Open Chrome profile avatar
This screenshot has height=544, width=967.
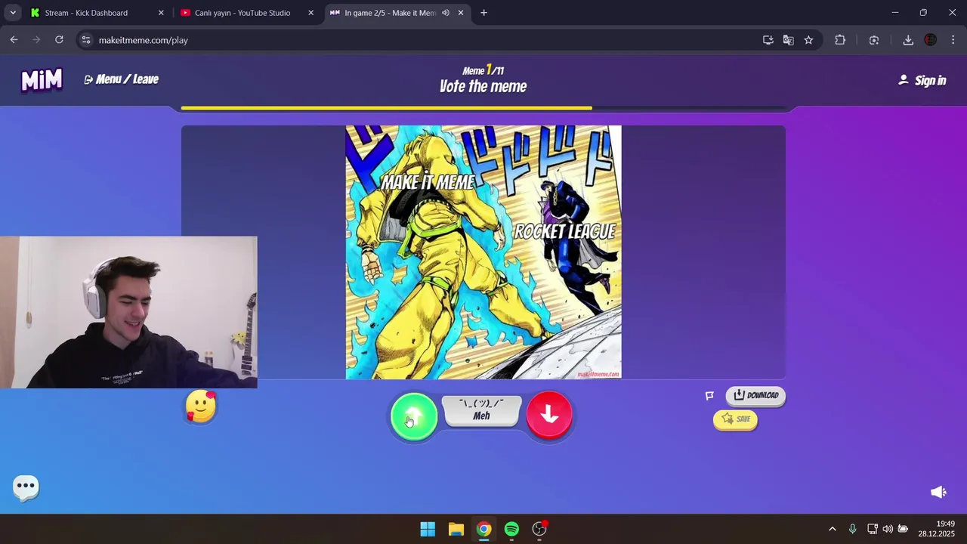931,40
